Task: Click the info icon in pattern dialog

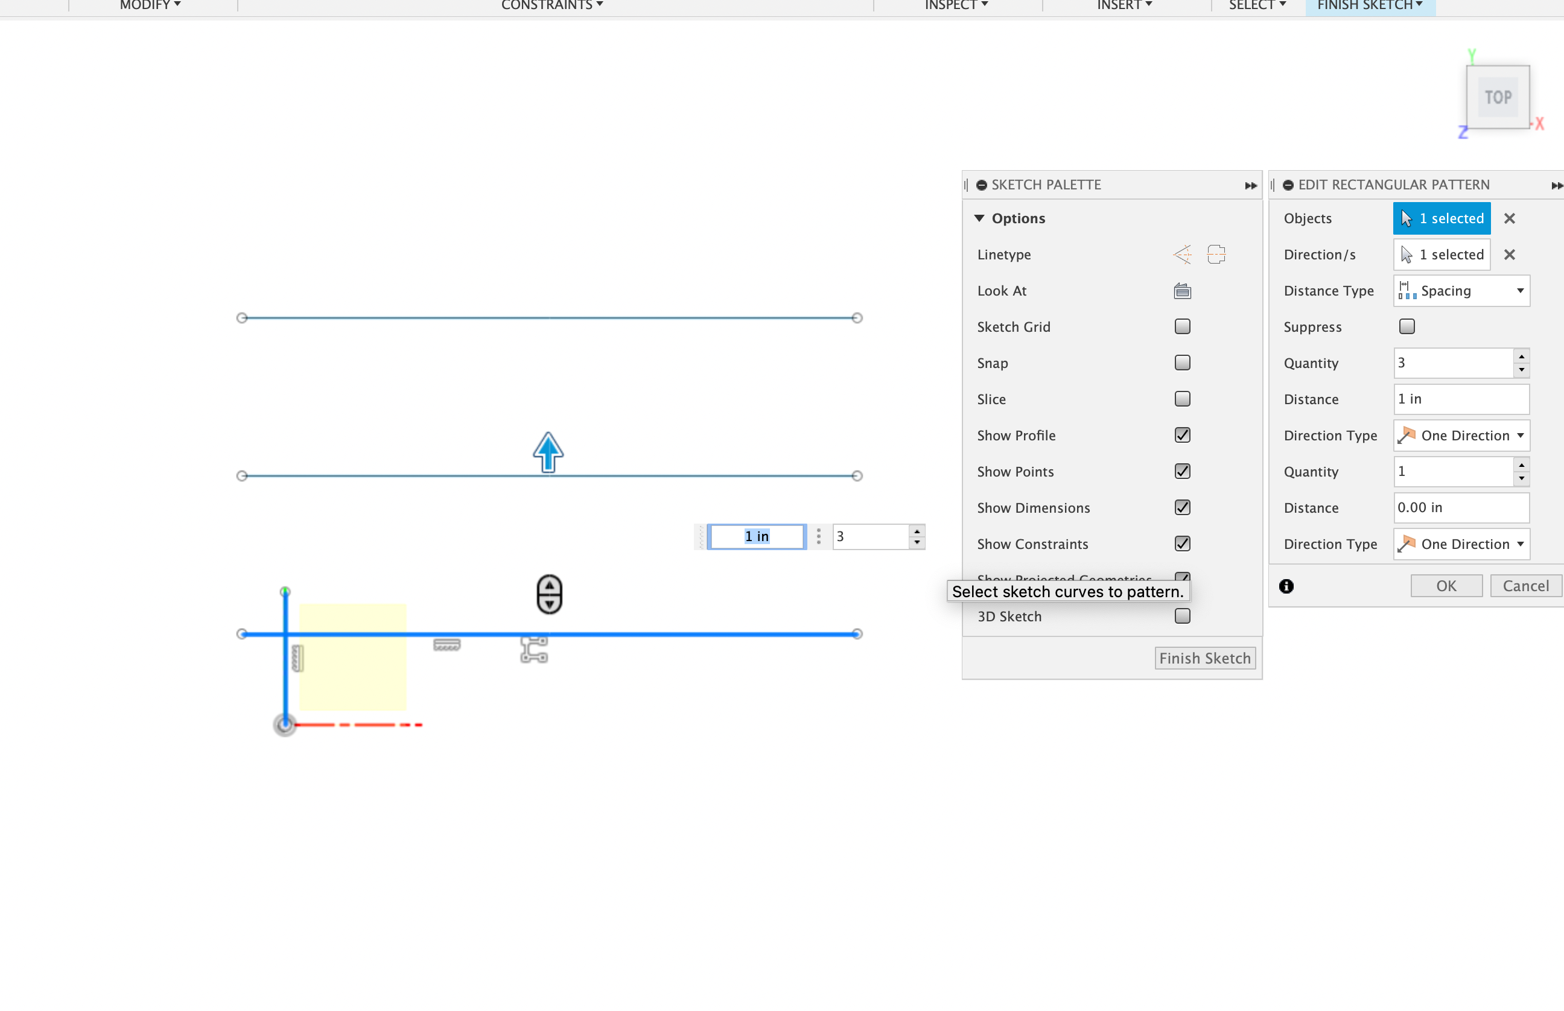Action: tap(1286, 586)
